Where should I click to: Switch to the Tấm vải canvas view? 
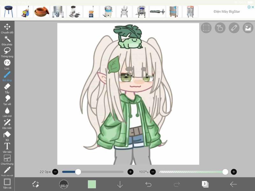pyautogui.click(x=7, y=183)
